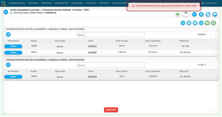Click the user icon beside LA ESTRELLA
This screenshot has height=117, width=222.
point(203,3)
